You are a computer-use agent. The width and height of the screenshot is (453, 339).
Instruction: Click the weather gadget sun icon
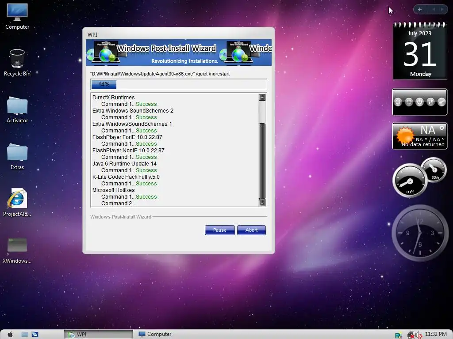click(405, 135)
